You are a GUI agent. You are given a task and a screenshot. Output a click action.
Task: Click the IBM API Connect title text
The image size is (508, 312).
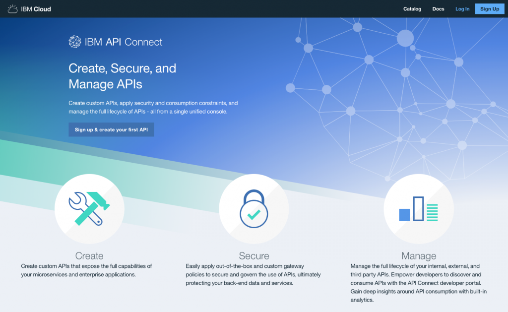(x=124, y=42)
